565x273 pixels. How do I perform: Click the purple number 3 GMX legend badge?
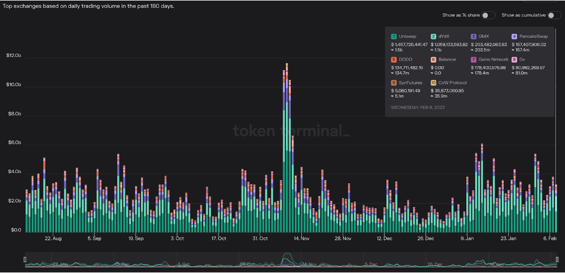coord(473,37)
